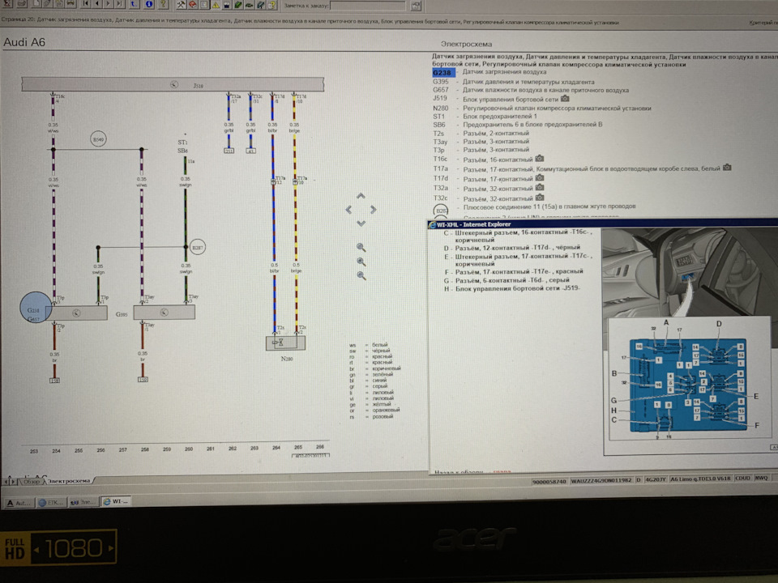Go to previous page arrow
The height and width of the screenshot is (583, 778).
click(x=97, y=4)
